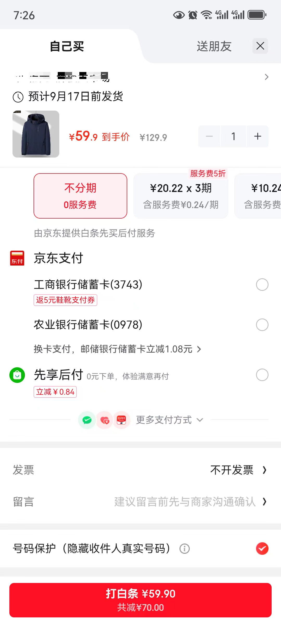Viewport: 281px width, 626px height.
Task: Tap the 打白条 ¥59.90 pay button
Action: pyautogui.click(x=140, y=600)
